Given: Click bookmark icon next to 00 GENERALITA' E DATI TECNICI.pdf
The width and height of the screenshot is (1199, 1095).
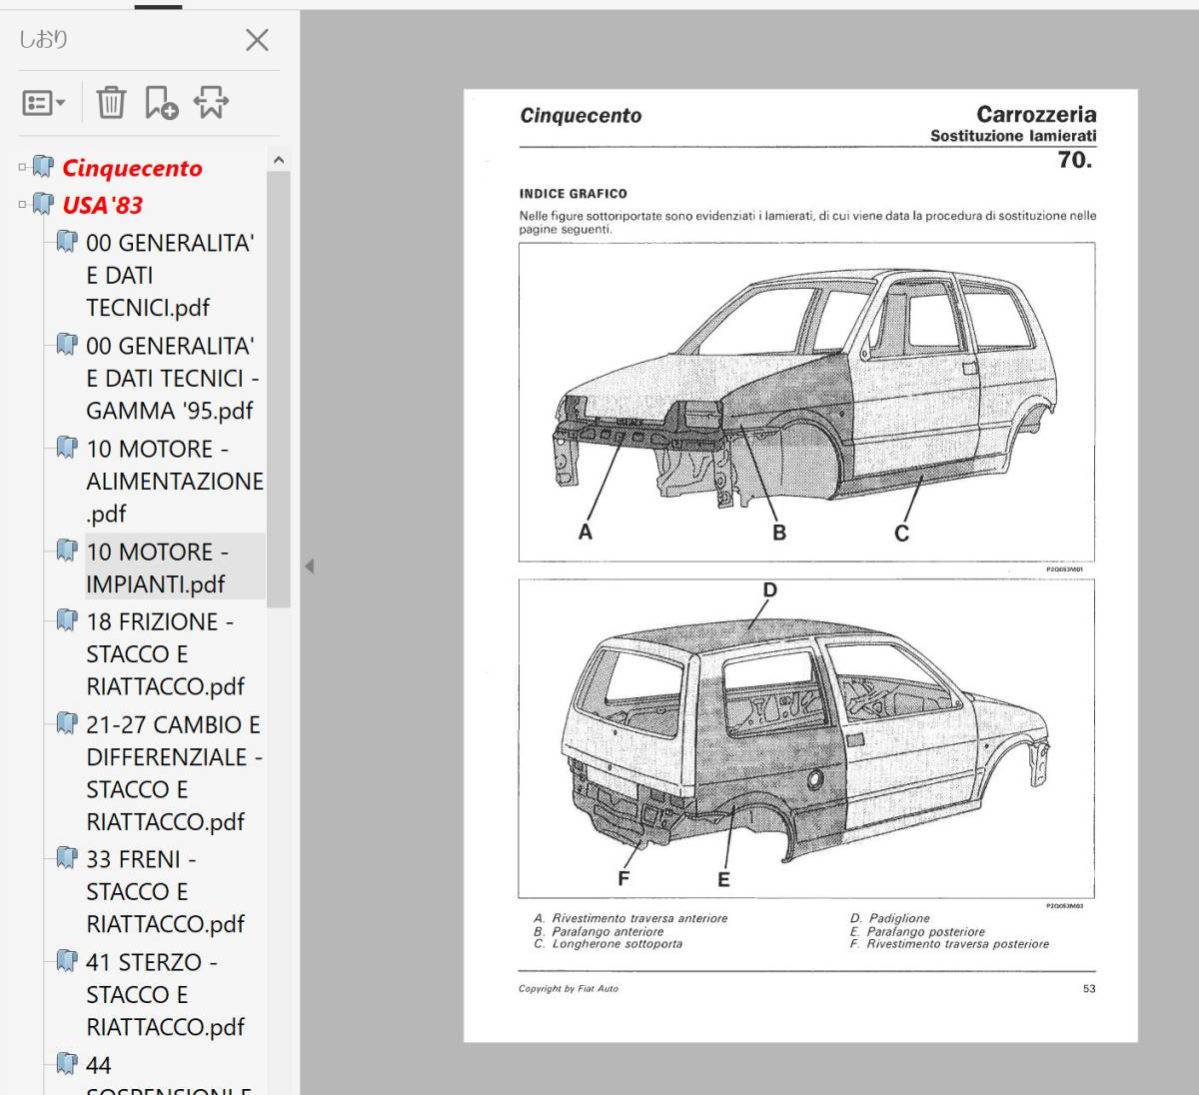Looking at the screenshot, I should coord(67,241).
